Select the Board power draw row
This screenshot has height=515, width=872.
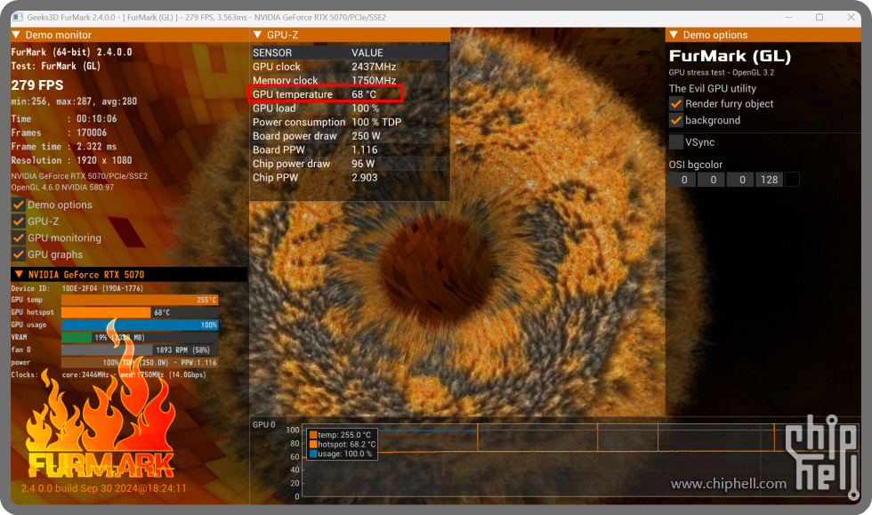coord(350,136)
